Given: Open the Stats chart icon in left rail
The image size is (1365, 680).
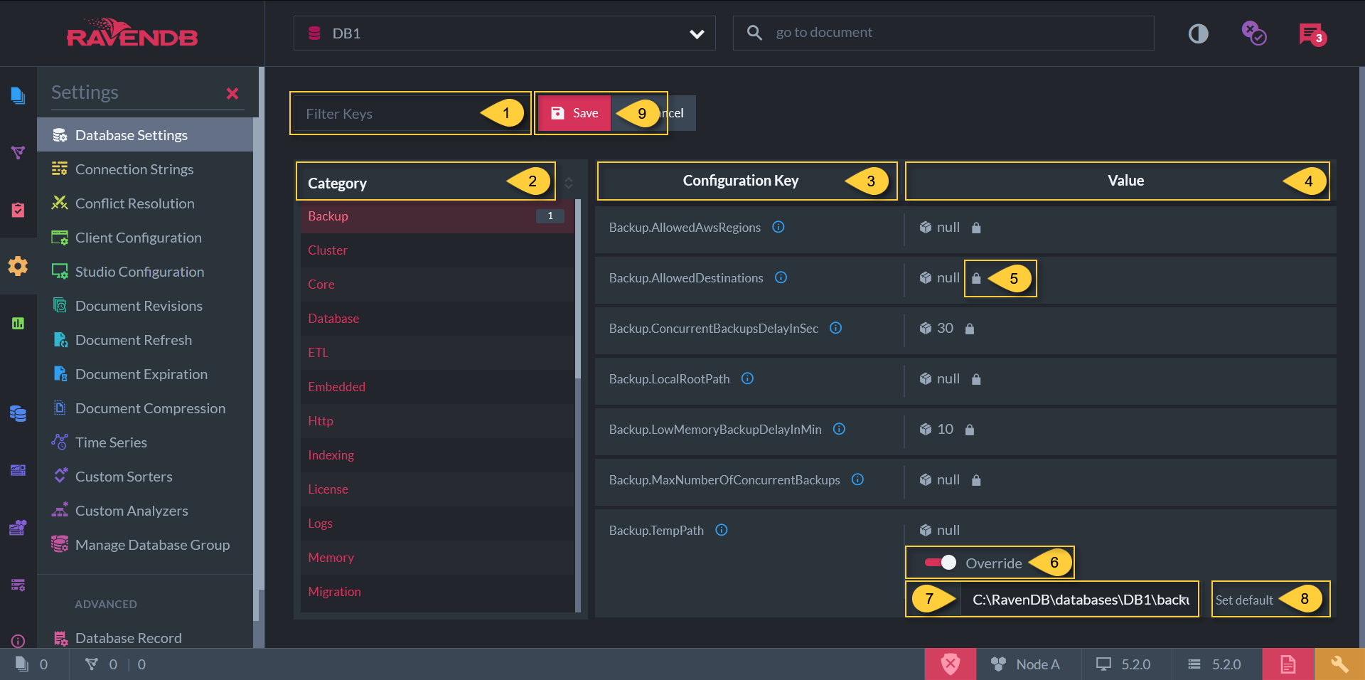Looking at the screenshot, I should 18,324.
